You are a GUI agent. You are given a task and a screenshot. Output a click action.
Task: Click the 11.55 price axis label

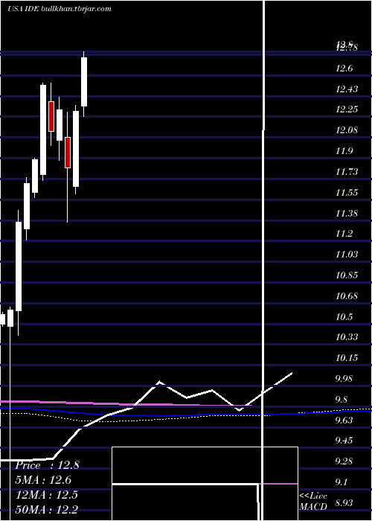point(347,192)
